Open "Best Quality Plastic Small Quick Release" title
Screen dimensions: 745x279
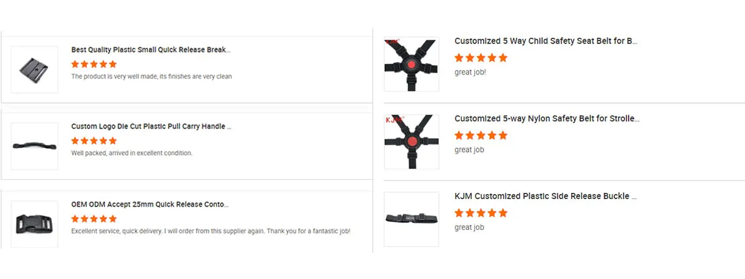(x=151, y=50)
